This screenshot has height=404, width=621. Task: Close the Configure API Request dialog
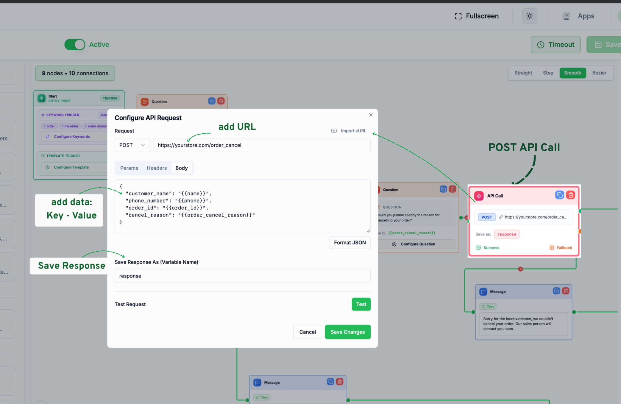(x=371, y=115)
